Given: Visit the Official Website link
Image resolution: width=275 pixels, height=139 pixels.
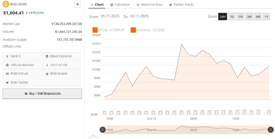Looking at the screenshot, I should point(22,65).
